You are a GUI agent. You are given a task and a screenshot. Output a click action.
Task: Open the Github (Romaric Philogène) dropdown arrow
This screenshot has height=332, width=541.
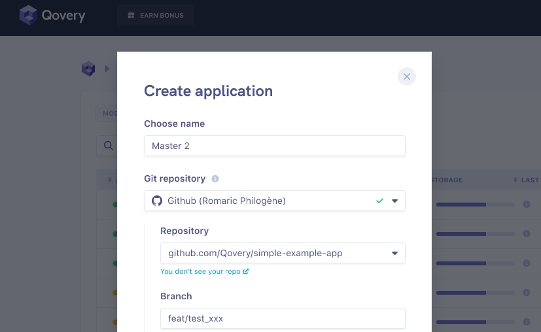point(395,201)
